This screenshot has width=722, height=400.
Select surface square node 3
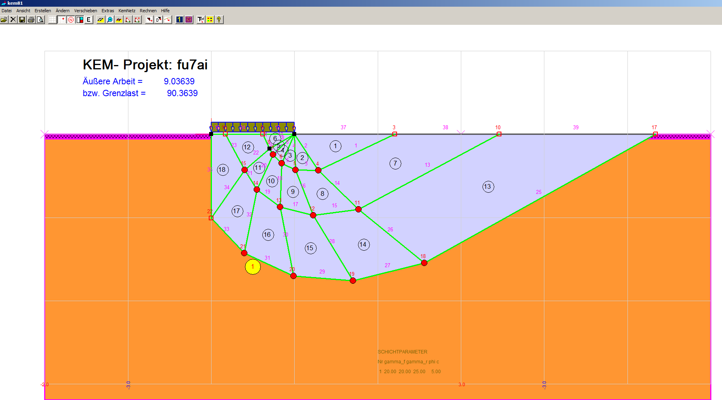395,134
